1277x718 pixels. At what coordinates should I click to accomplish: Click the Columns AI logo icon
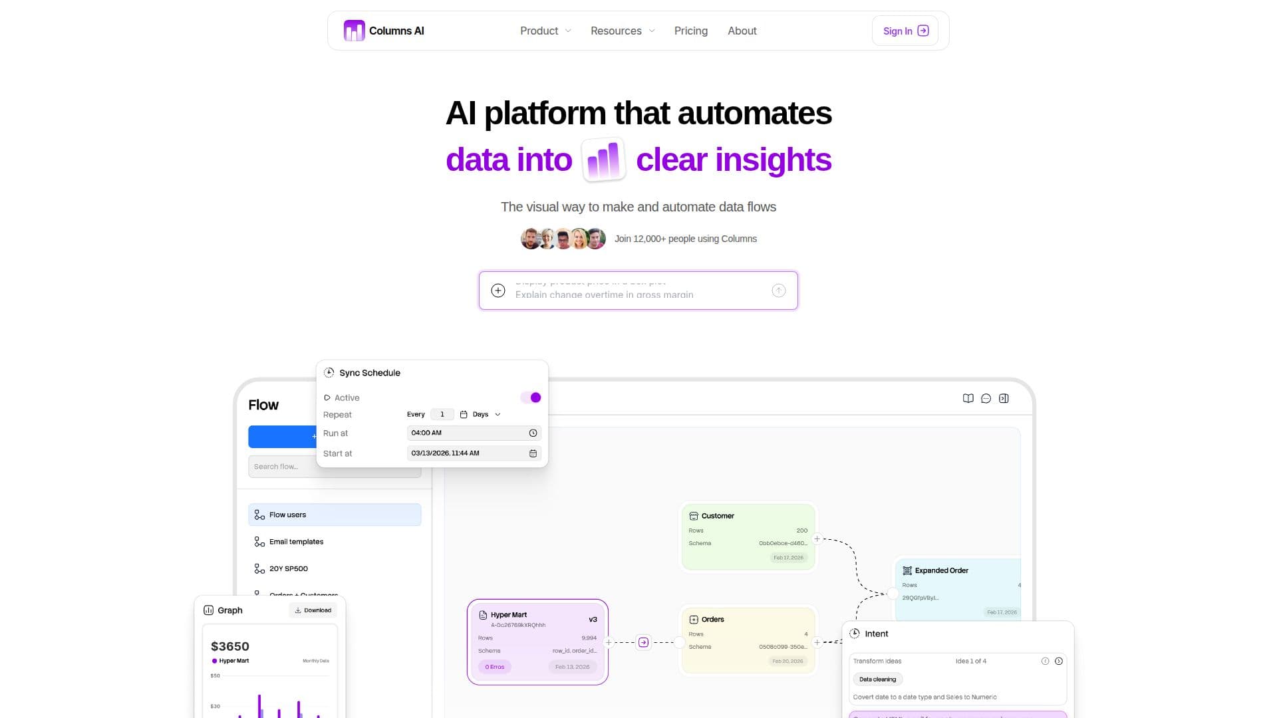click(354, 31)
